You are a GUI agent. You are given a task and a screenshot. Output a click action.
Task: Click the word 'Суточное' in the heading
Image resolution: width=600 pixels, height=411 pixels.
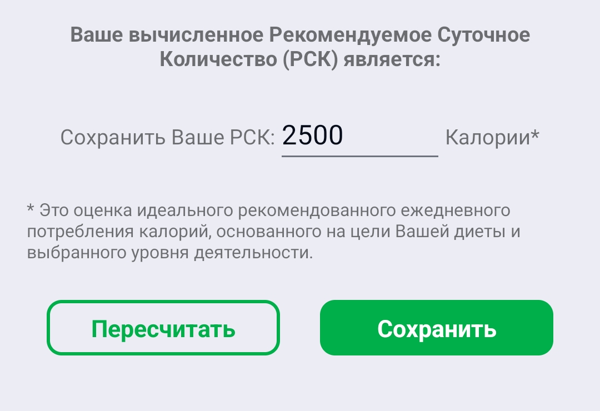coord(484,35)
